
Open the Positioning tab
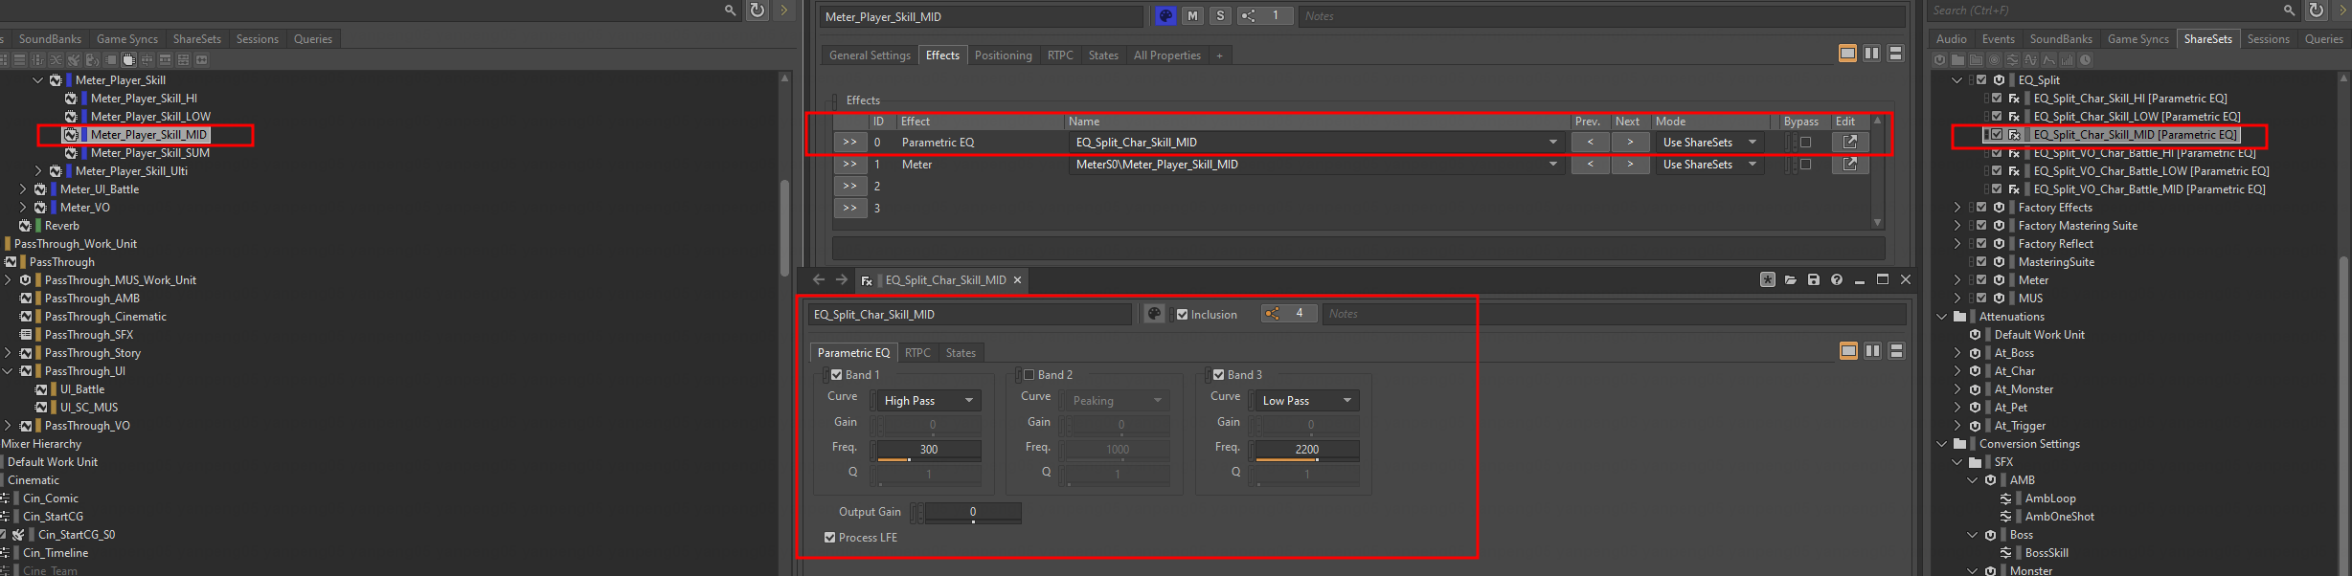[1003, 55]
